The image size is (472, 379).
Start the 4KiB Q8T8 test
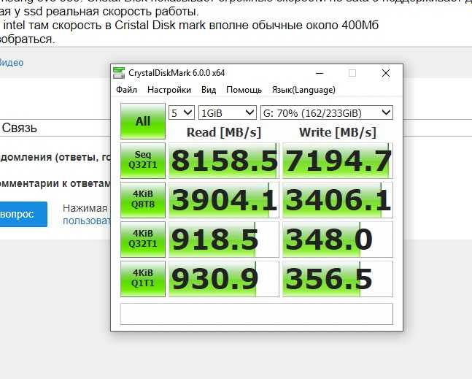(x=143, y=200)
